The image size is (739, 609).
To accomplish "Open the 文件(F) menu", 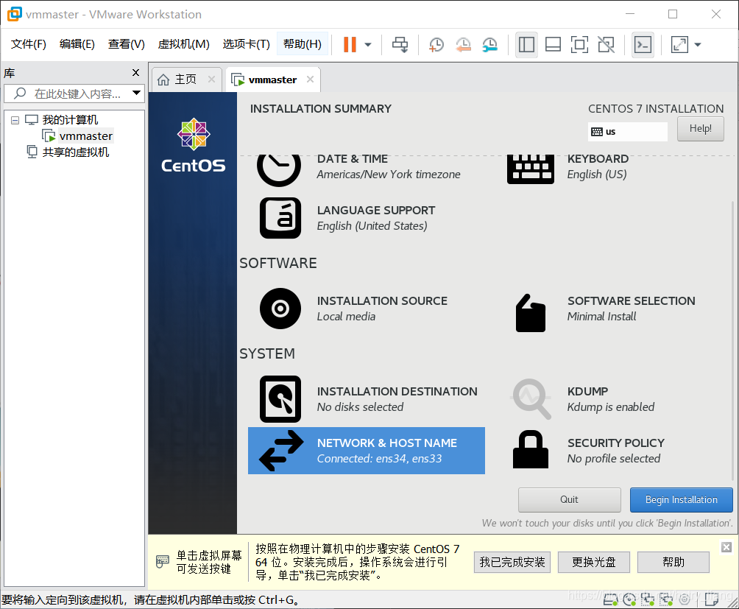I will click(28, 44).
